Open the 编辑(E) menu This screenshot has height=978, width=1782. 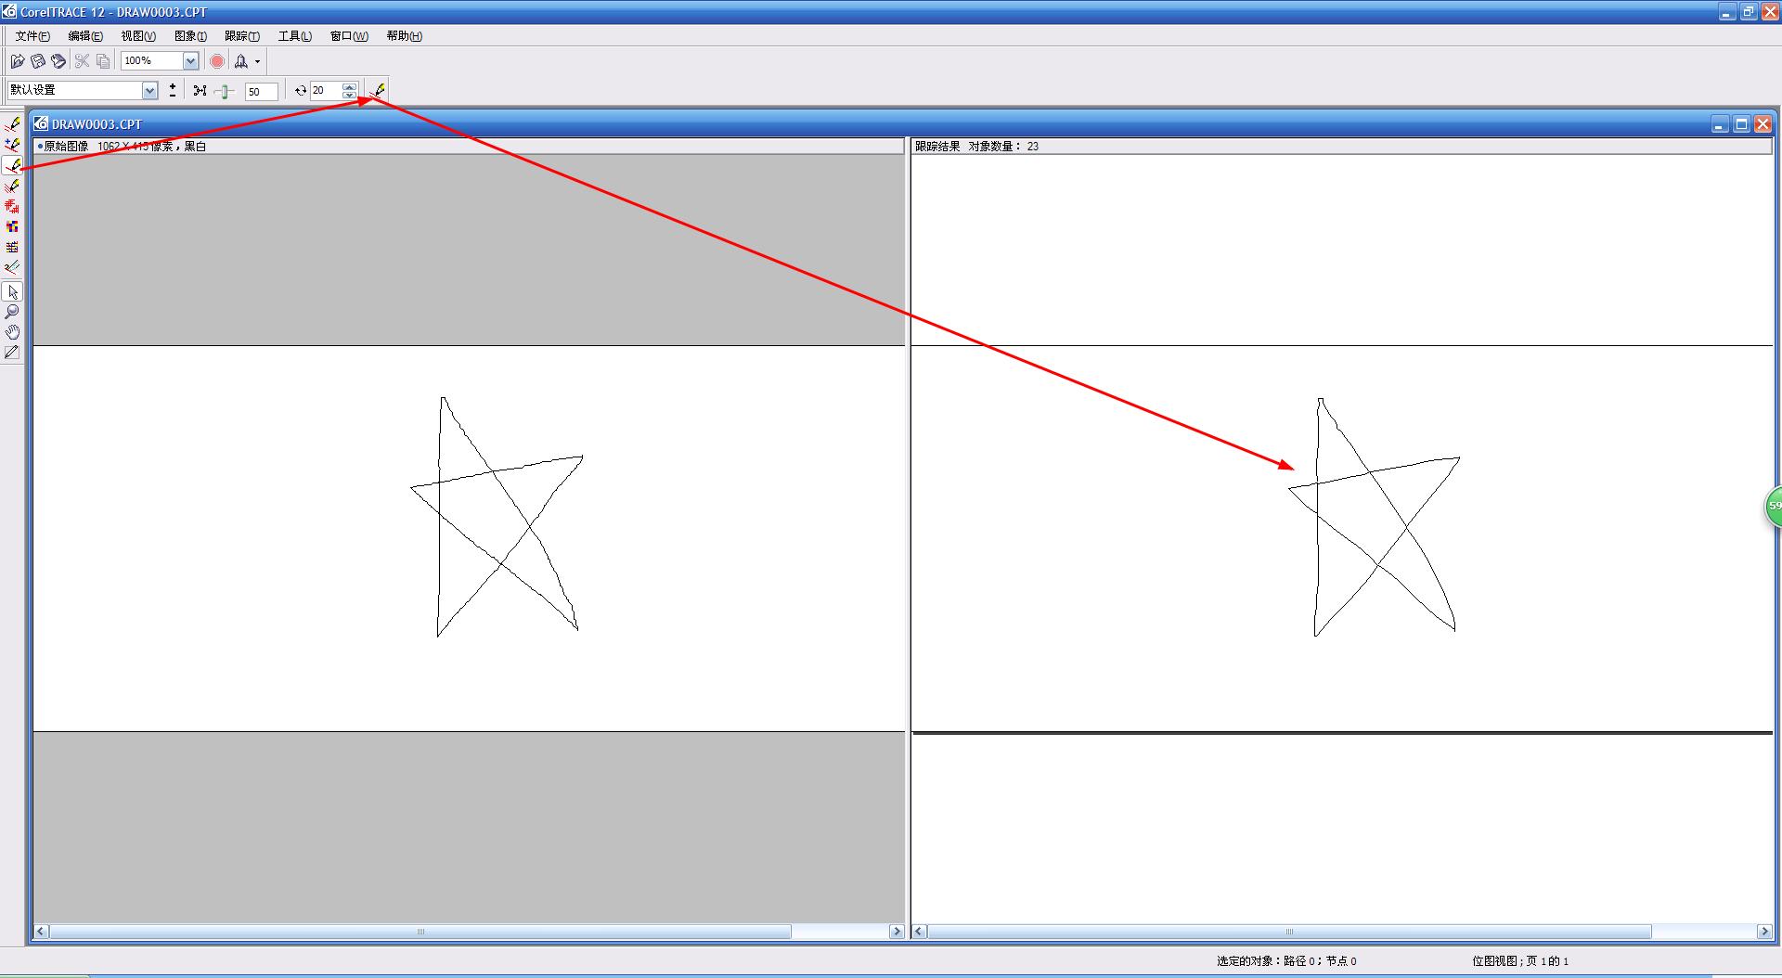85,36
